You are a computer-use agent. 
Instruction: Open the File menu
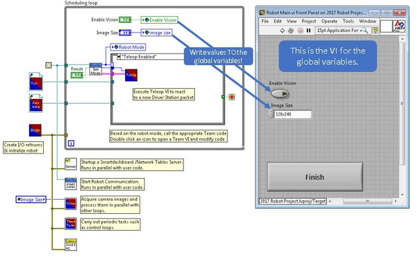point(265,21)
